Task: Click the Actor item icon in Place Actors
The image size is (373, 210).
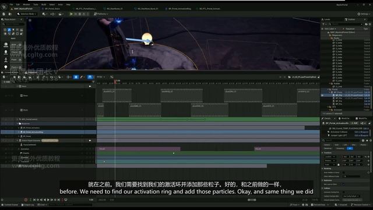Action: [x=6, y=44]
